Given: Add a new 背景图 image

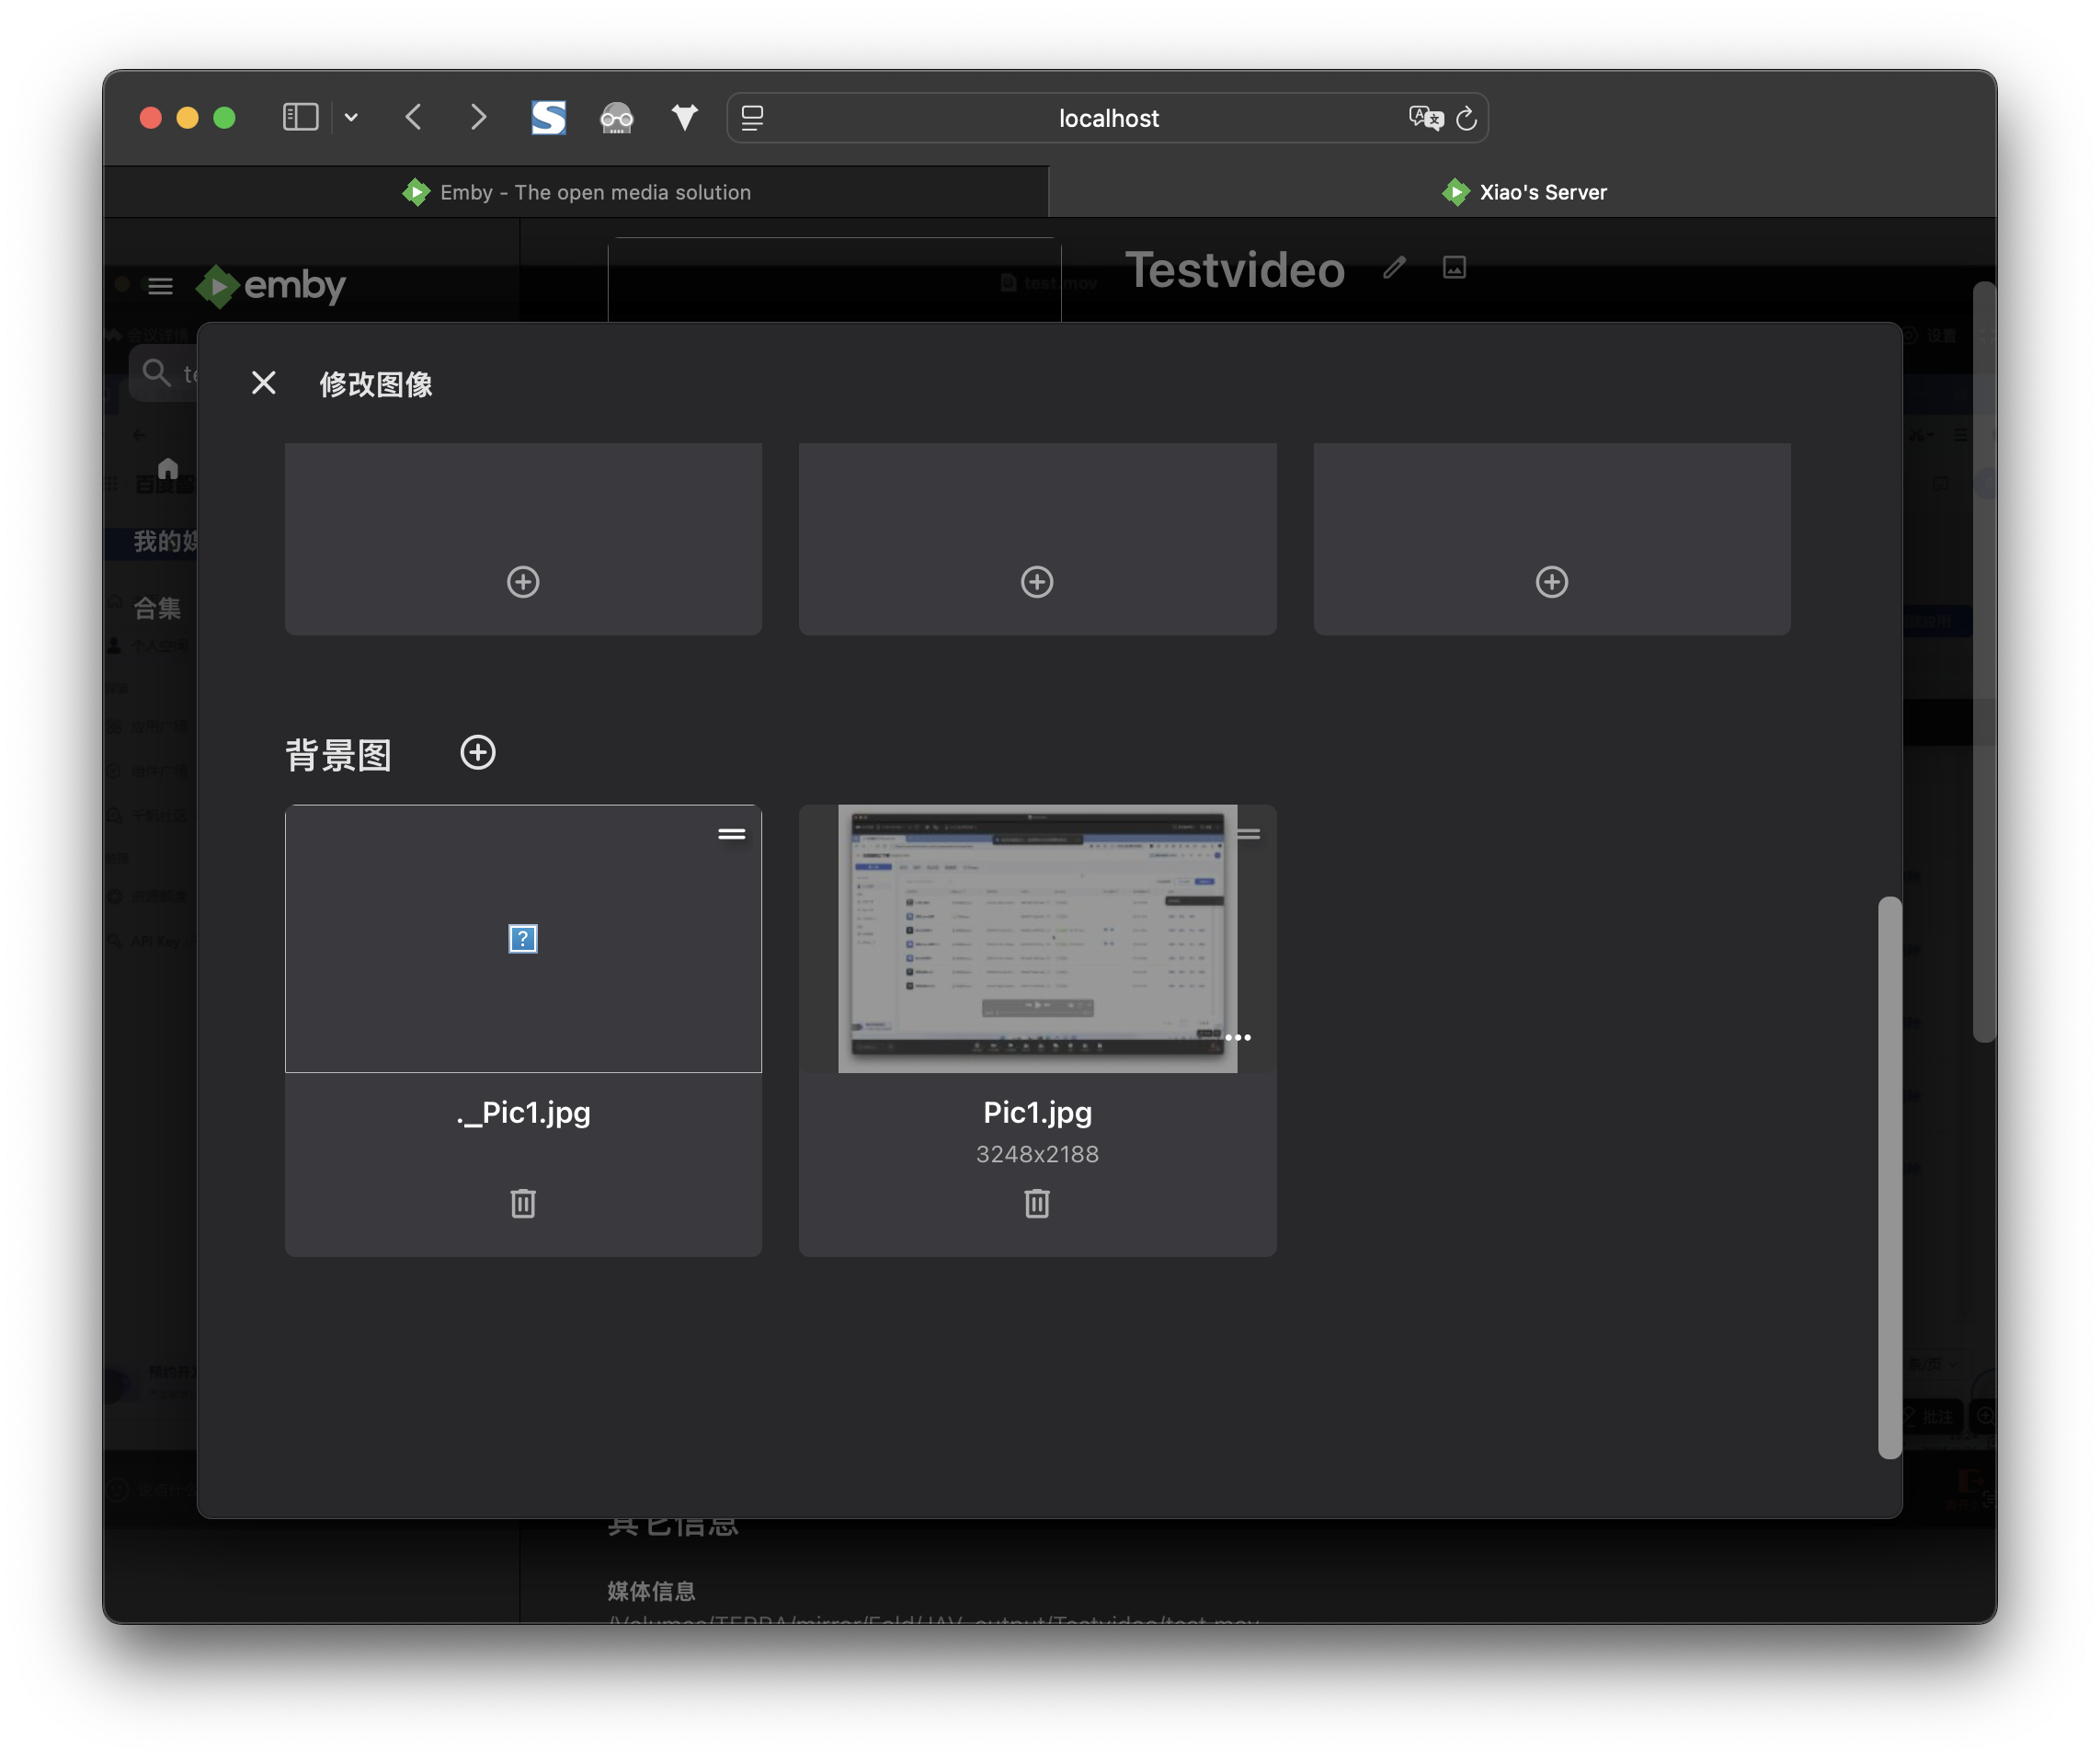Looking at the screenshot, I should pyautogui.click(x=478, y=753).
